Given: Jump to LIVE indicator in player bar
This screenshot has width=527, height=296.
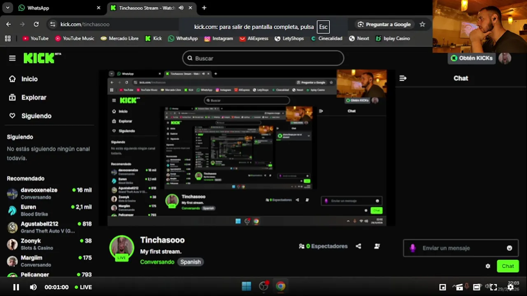Looking at the screenshot, I should pyautogui.click(x=83, y=287).
